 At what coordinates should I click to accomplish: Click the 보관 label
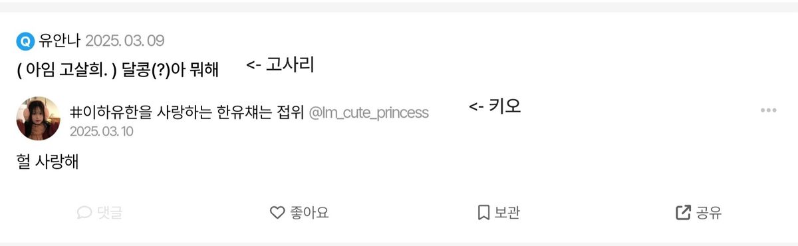(507, 213)
